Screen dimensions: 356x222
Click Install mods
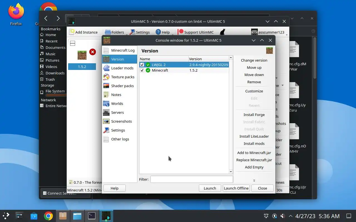[254, 143]
